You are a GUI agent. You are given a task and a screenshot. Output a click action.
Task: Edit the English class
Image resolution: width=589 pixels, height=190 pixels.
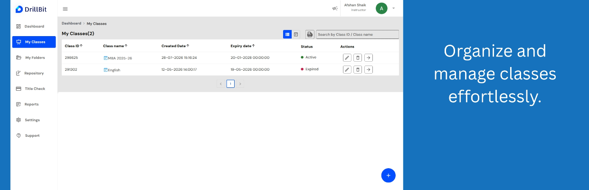[x=347, y=69]
